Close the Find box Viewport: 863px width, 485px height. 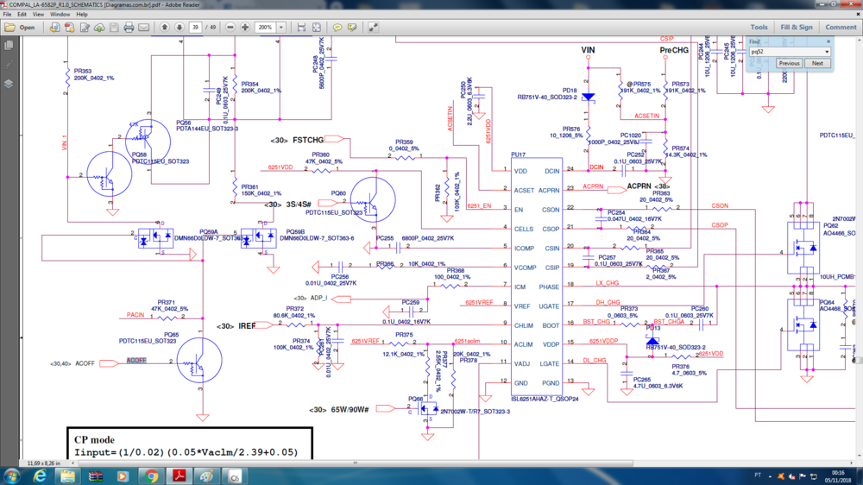[x=828, y=41]
